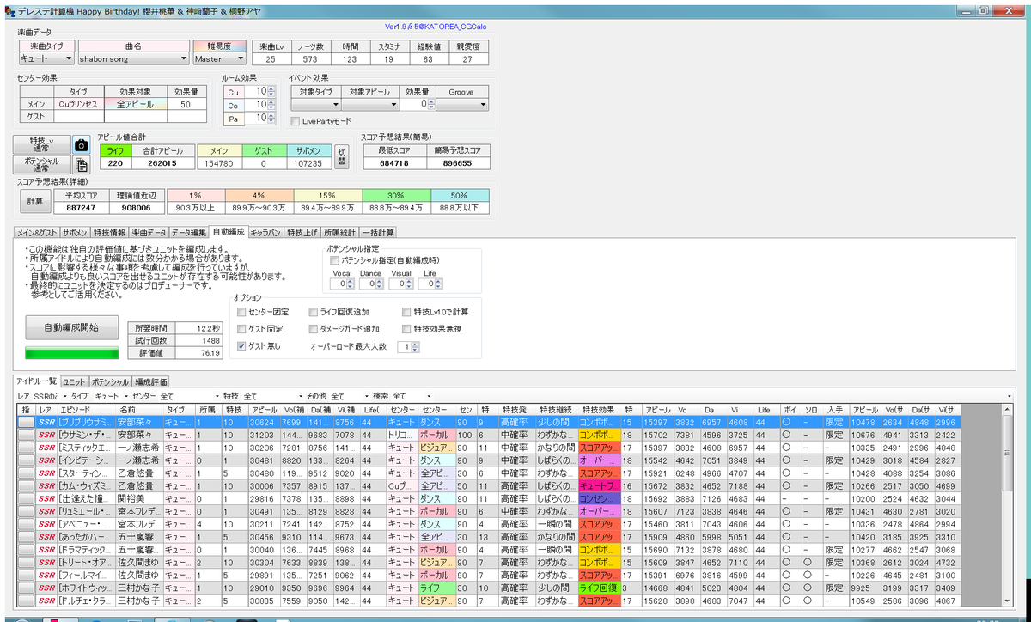Screen dimensions: 1031x622
Task: Switch to サポメン tab
Action: 75,233
